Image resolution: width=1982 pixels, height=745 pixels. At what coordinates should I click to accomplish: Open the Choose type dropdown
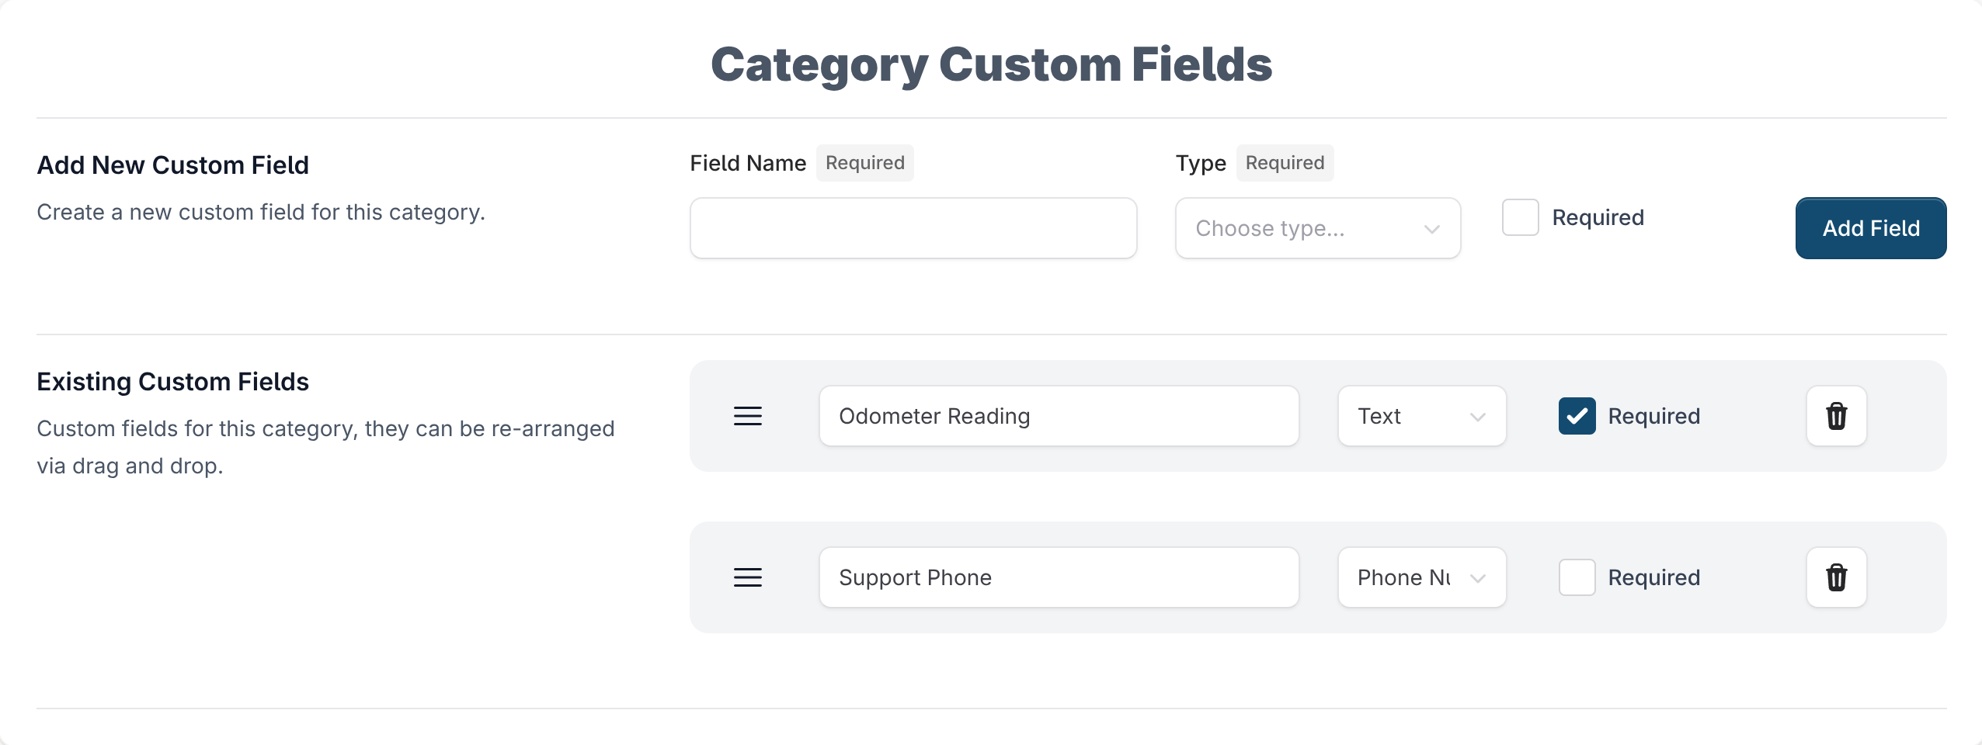click(x=1318, y=228)
